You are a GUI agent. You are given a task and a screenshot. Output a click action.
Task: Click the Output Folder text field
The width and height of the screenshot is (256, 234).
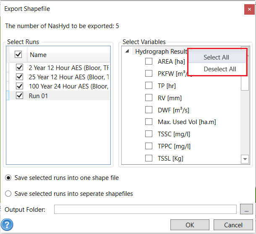pyautogui.click(x=145, y=209)
